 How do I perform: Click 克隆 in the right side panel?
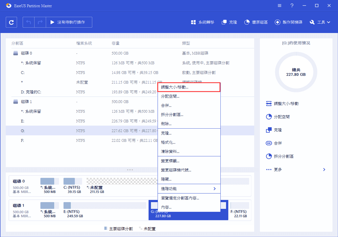pos(274,130)
